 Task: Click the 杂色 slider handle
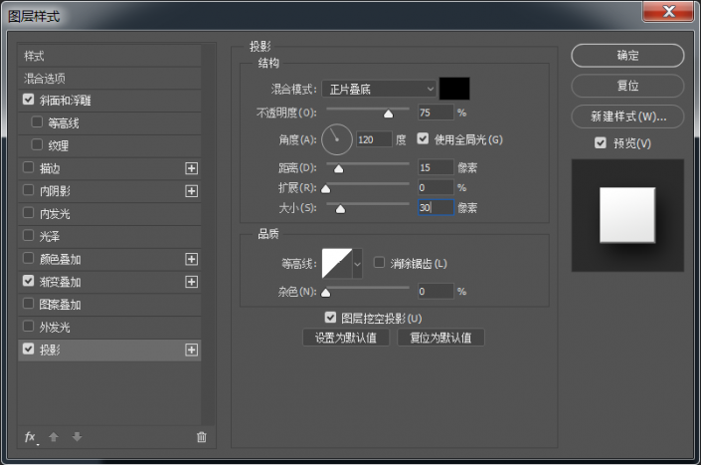point(326,293)
